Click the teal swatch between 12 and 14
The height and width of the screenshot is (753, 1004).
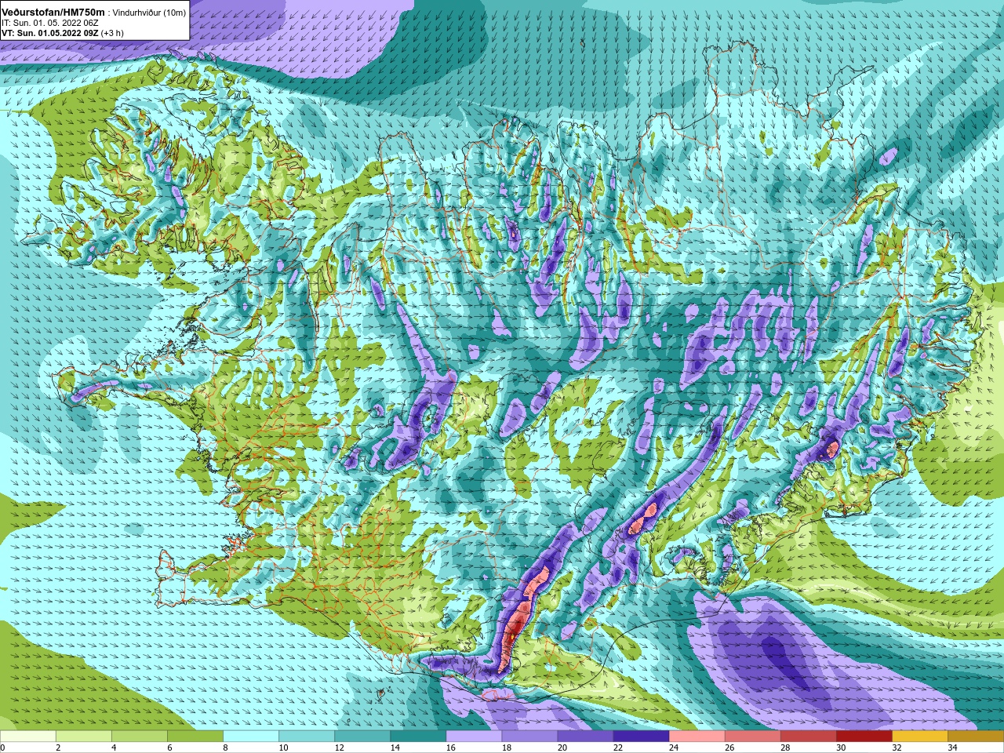pos(362,737)
